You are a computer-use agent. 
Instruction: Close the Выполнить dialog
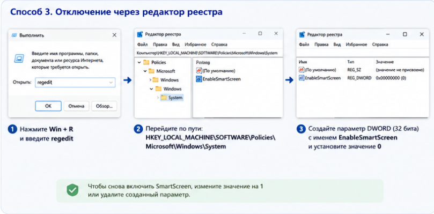pyautogui.click(x=114, y=35)
